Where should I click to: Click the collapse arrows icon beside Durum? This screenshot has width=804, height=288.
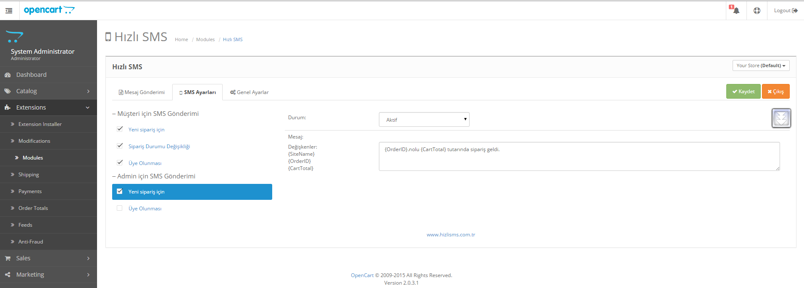click(x=781, y=118)
